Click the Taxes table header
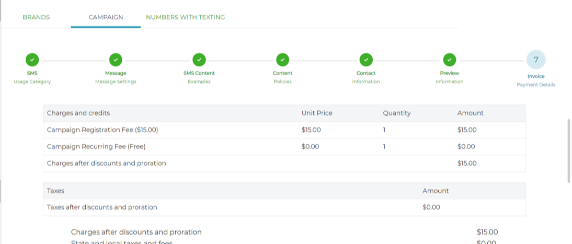Viewport: 572px width, 244px height. (55, 191)
